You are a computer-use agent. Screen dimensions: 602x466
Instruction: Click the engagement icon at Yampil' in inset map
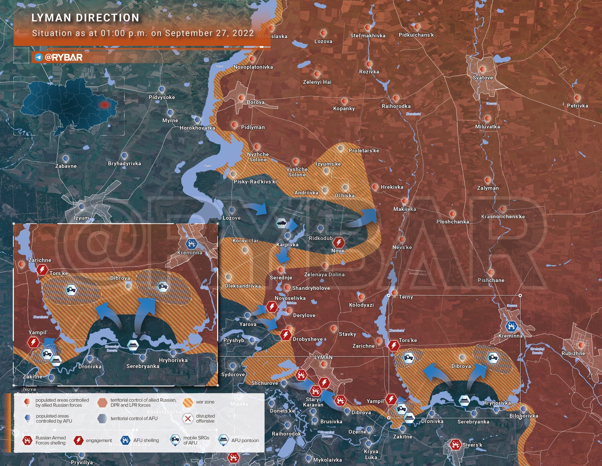pyautogui.click(x=33, y=342)
